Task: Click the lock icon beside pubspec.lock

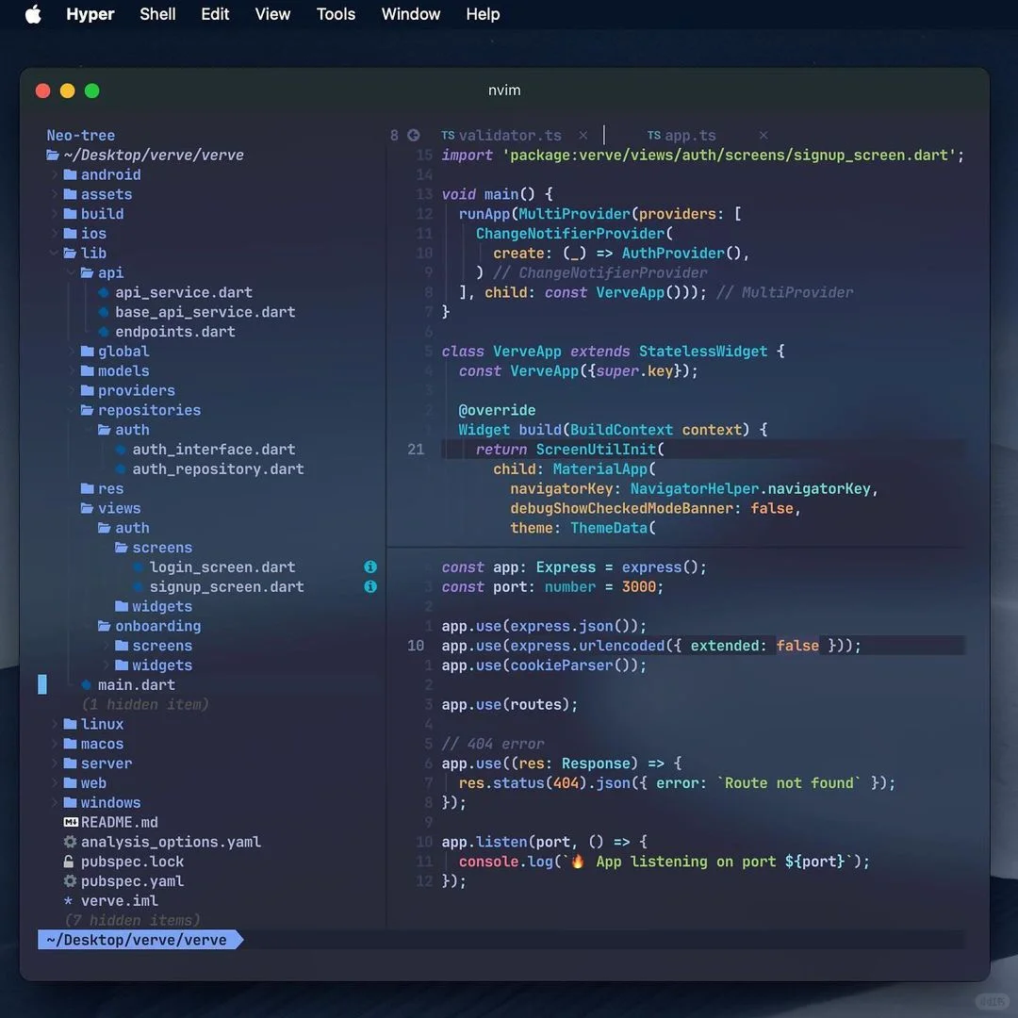Action: click(x=68, y=862)
